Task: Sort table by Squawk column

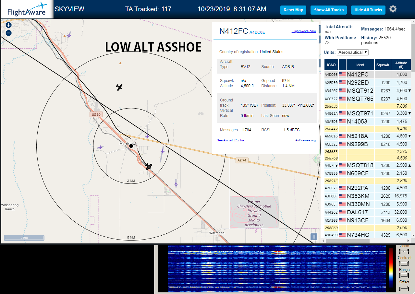Action: [383, 65]
